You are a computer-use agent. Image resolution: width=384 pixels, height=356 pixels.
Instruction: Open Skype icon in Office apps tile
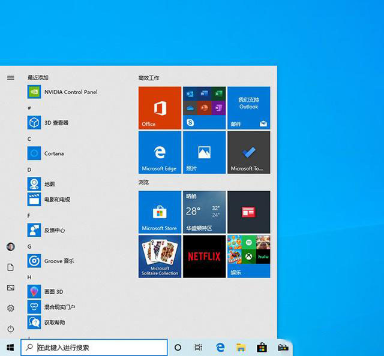[x=190, y=122]
